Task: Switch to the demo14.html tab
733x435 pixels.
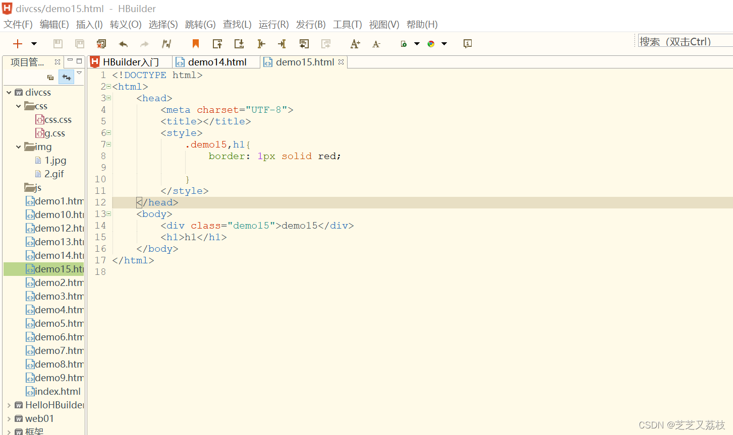Action: click(x=216, y=62)
